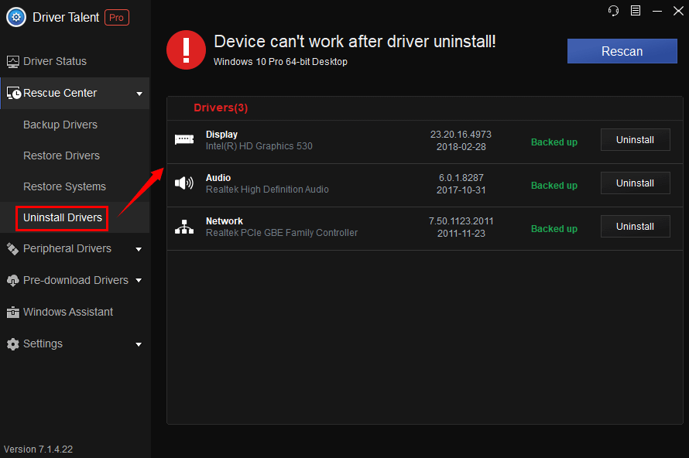Uninstall the Network driver
This screenshot has width=689, height=458.
(x=635, y=226)
